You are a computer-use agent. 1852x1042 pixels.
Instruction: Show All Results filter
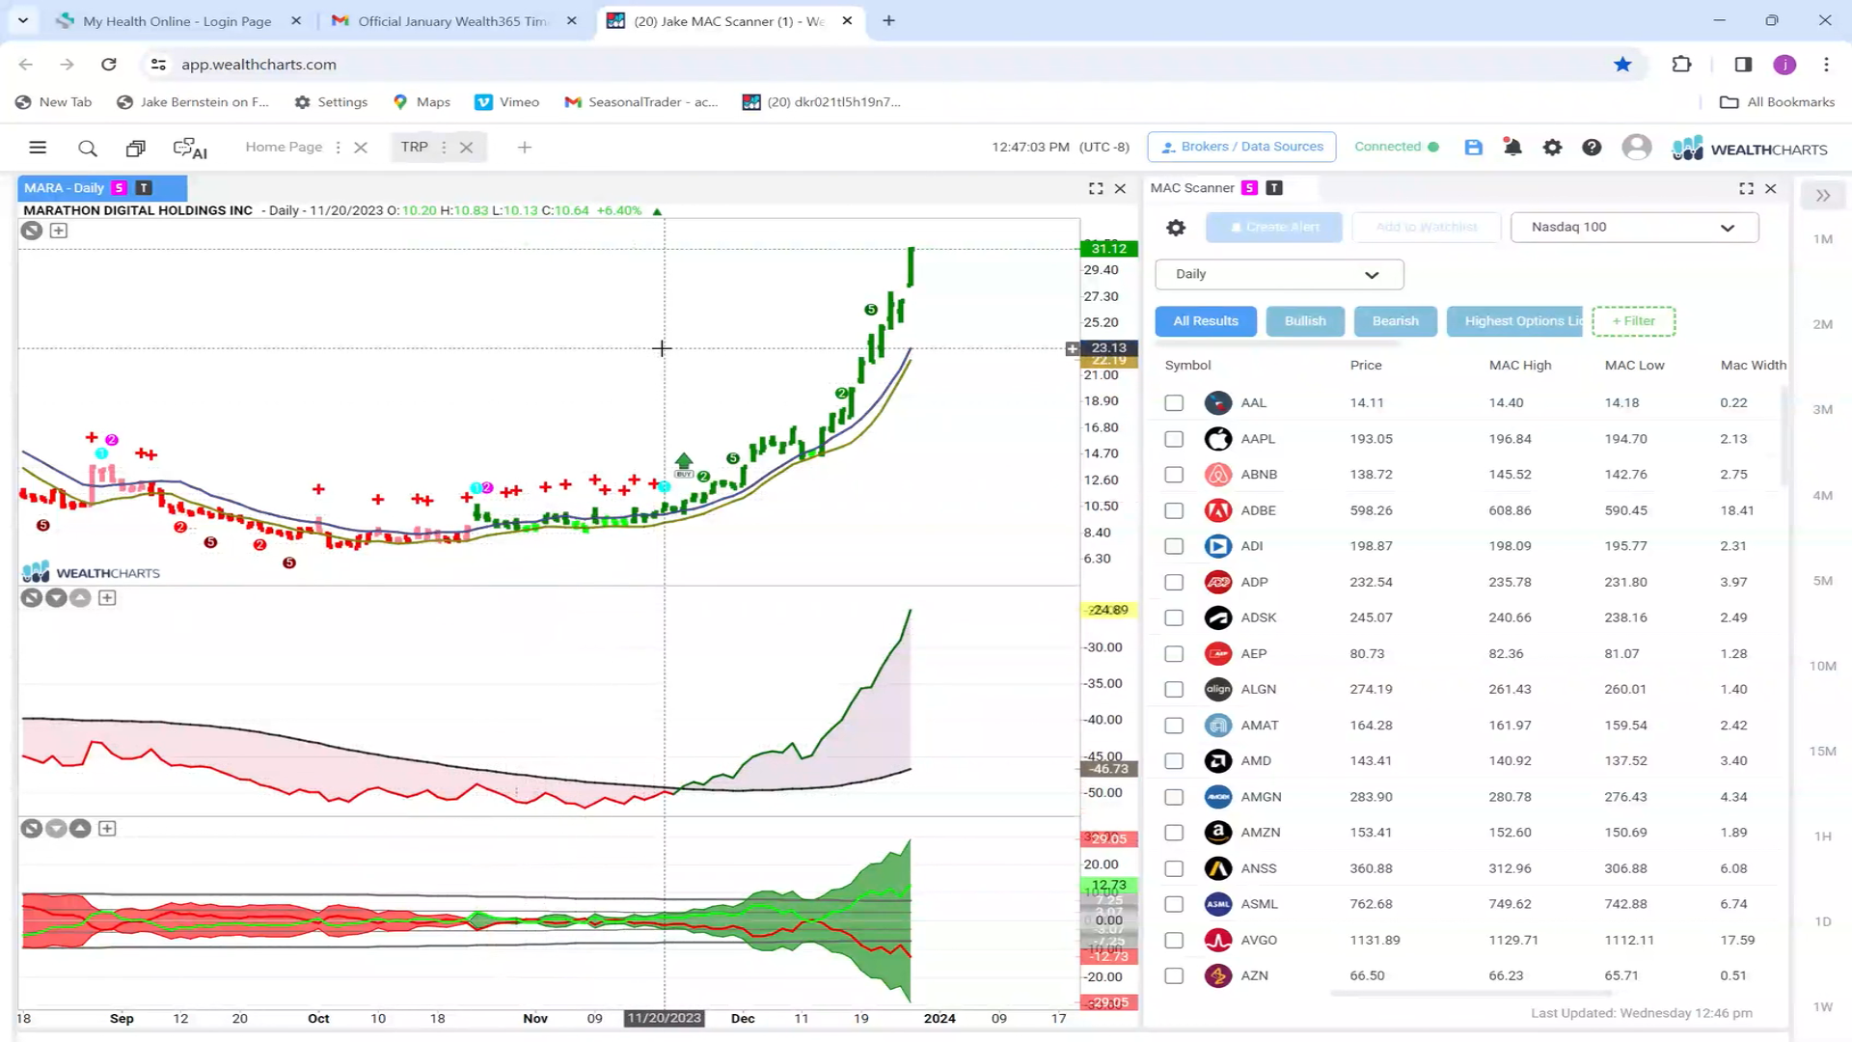point(1206,321)
